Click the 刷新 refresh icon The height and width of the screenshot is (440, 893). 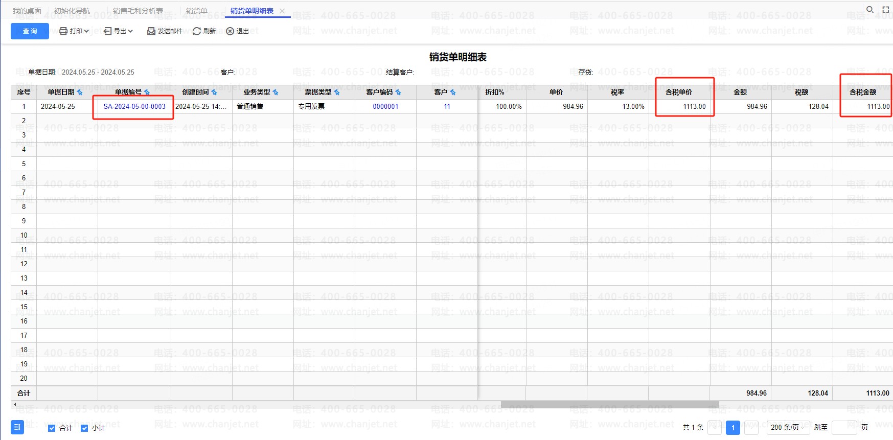pyautogui.click(x=197, y=31)
